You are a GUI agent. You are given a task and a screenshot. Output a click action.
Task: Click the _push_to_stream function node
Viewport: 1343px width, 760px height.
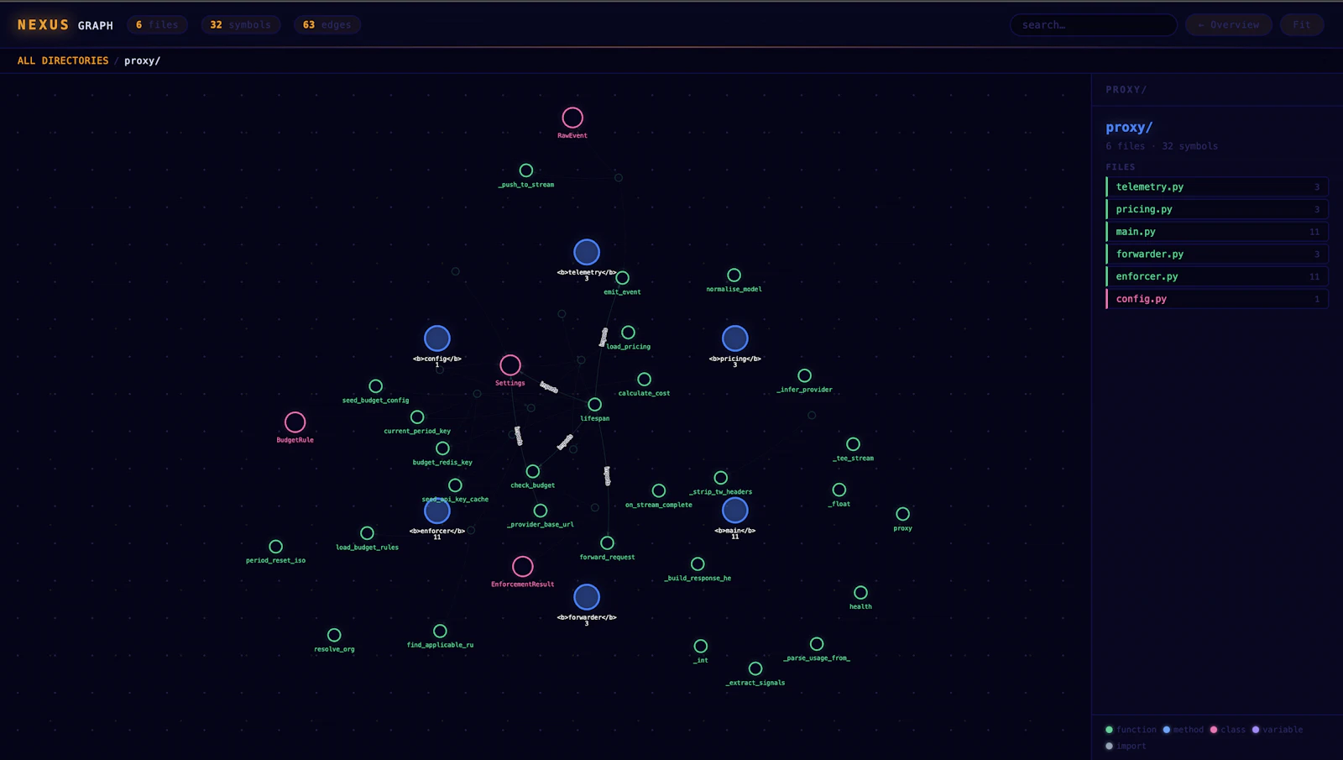click(x=526, y=170)
